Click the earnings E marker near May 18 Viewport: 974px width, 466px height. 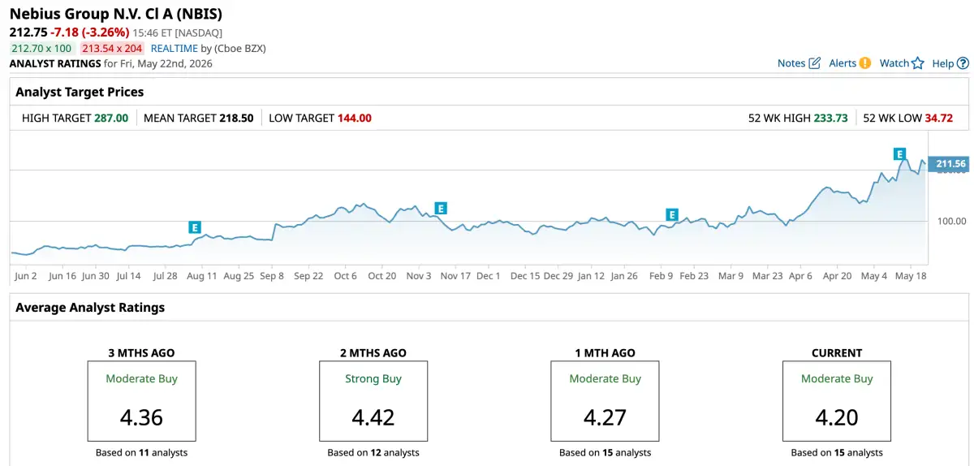point(899,153)
